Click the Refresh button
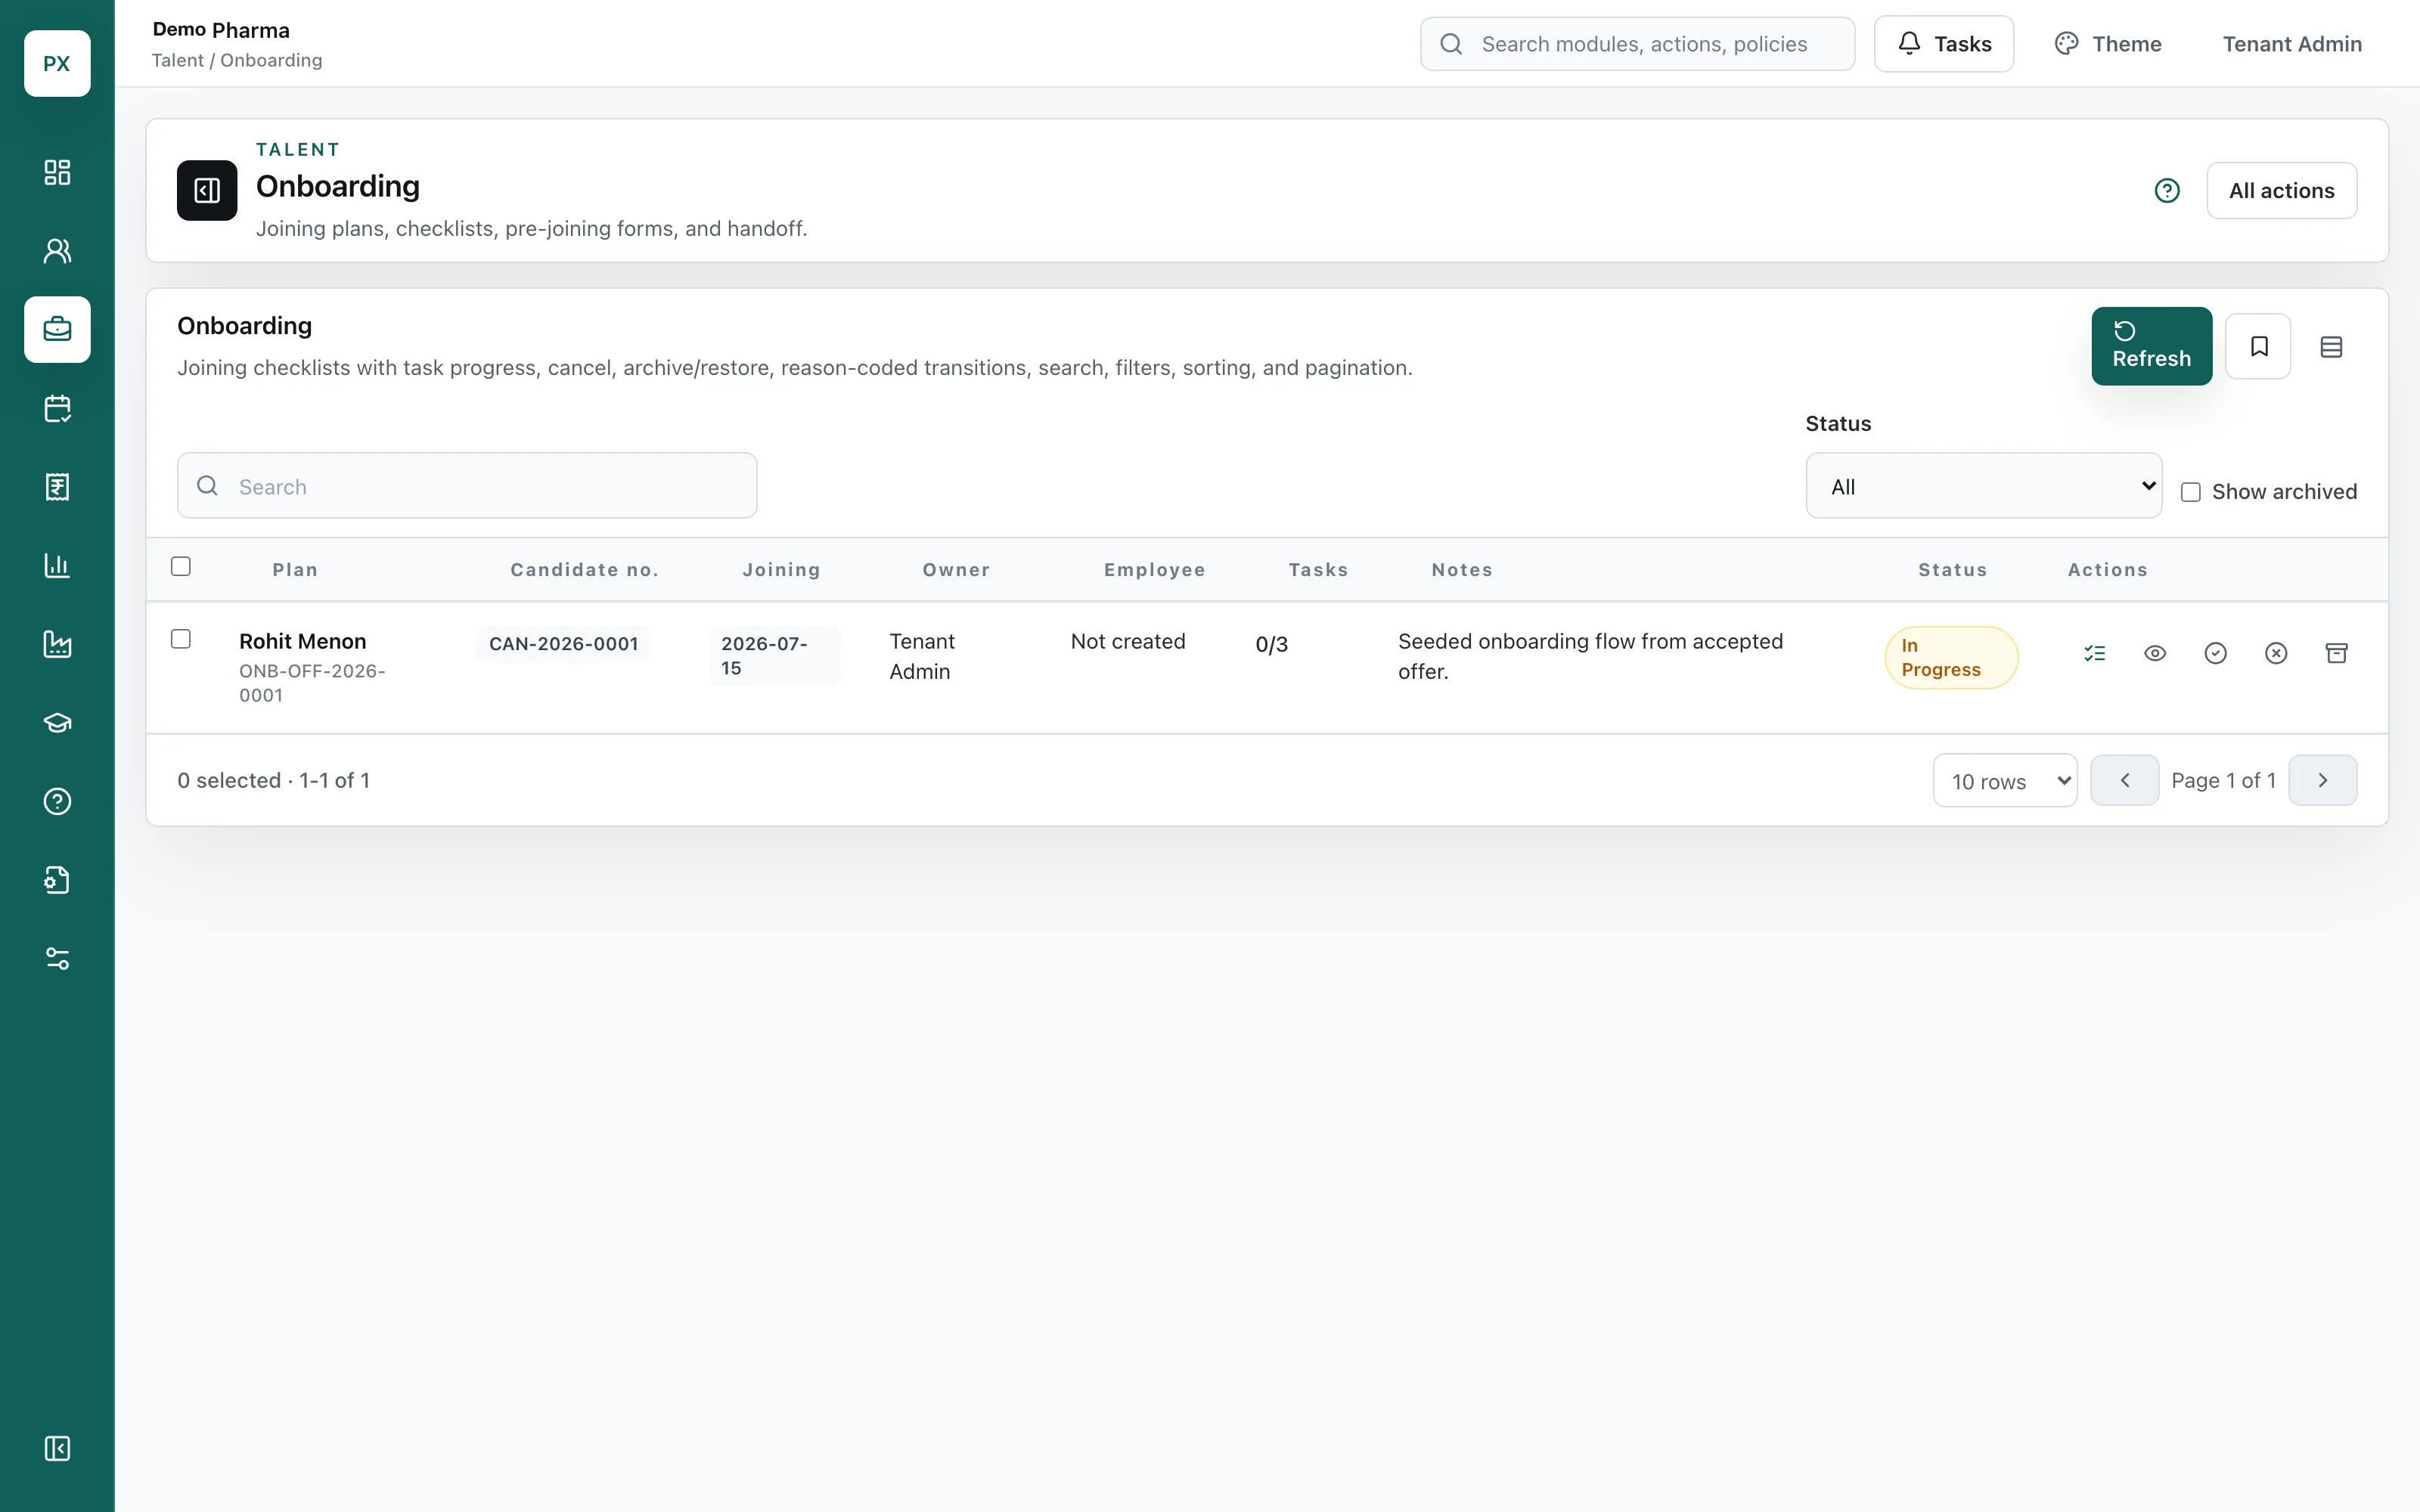The width and height of the screenshot is (2420, 1512). 2151,346
